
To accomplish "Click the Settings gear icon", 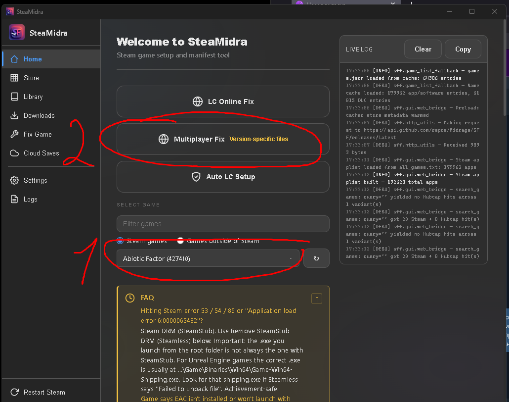I will pos(14,180).
